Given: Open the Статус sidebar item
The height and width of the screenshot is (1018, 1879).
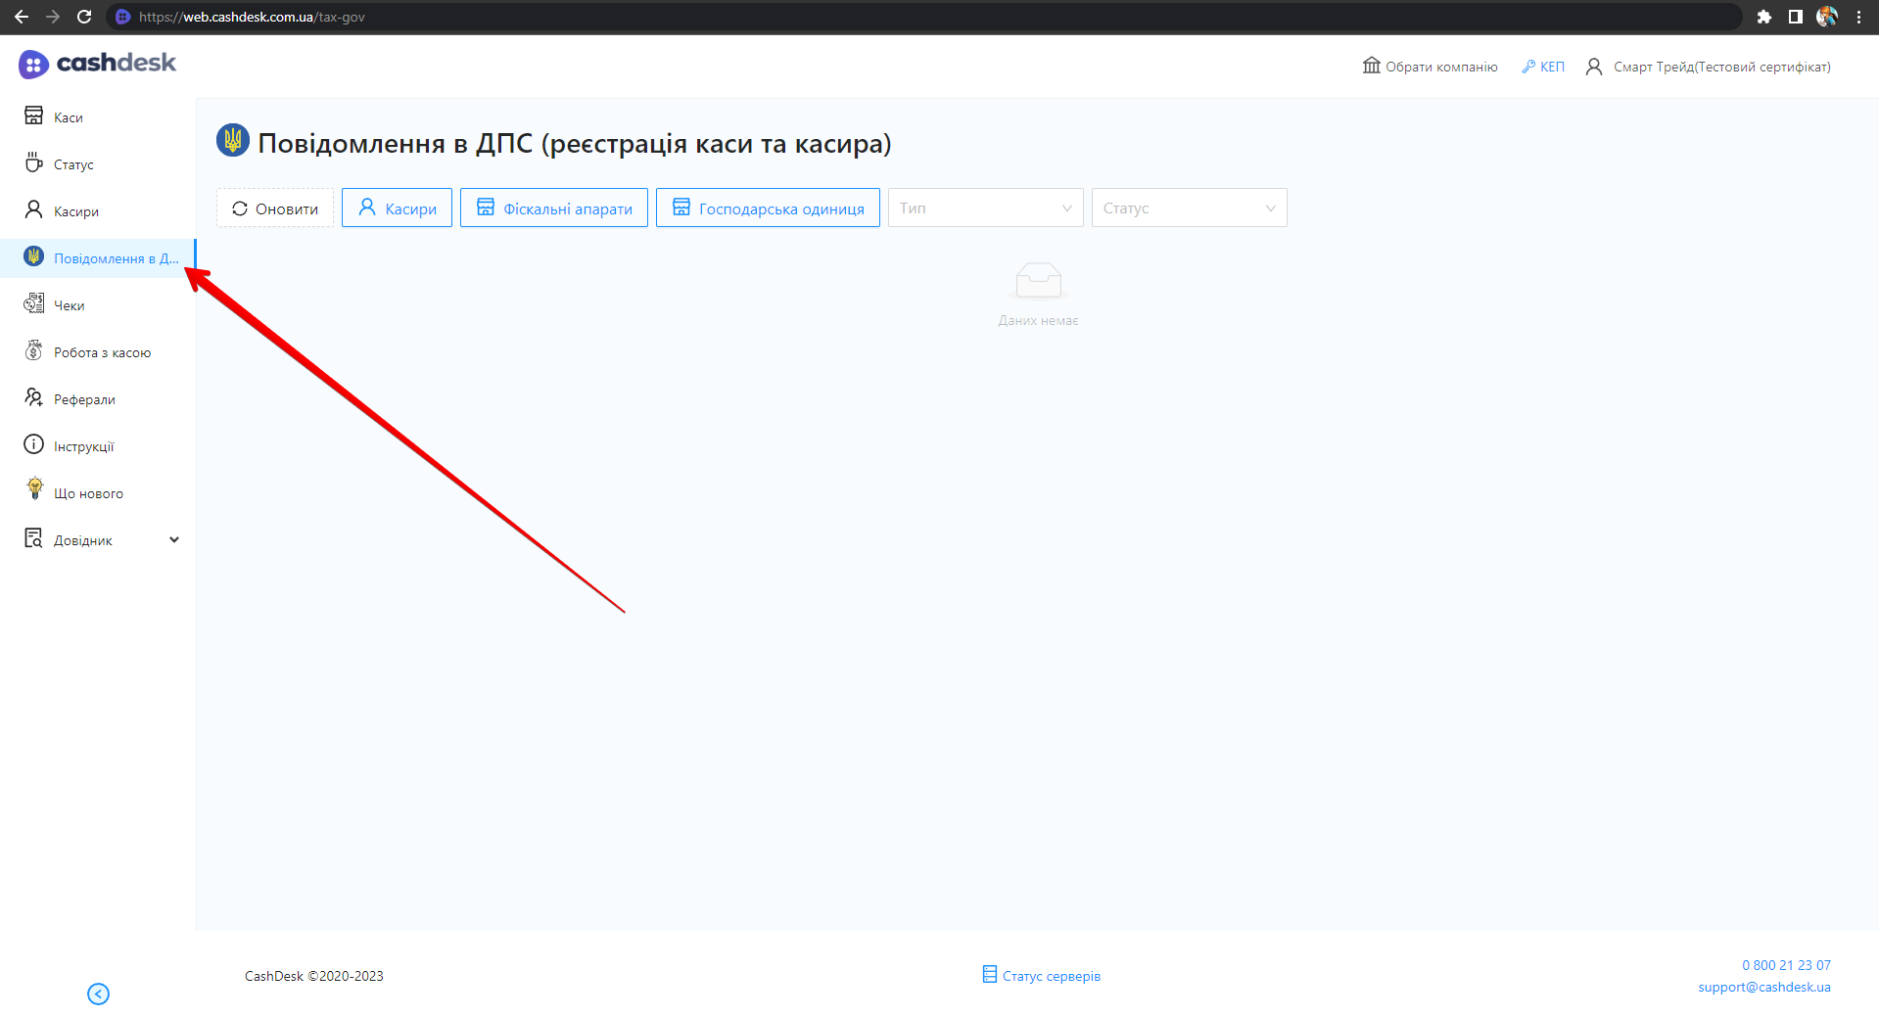Looking at the screenshot, I should tap(72, 164).
